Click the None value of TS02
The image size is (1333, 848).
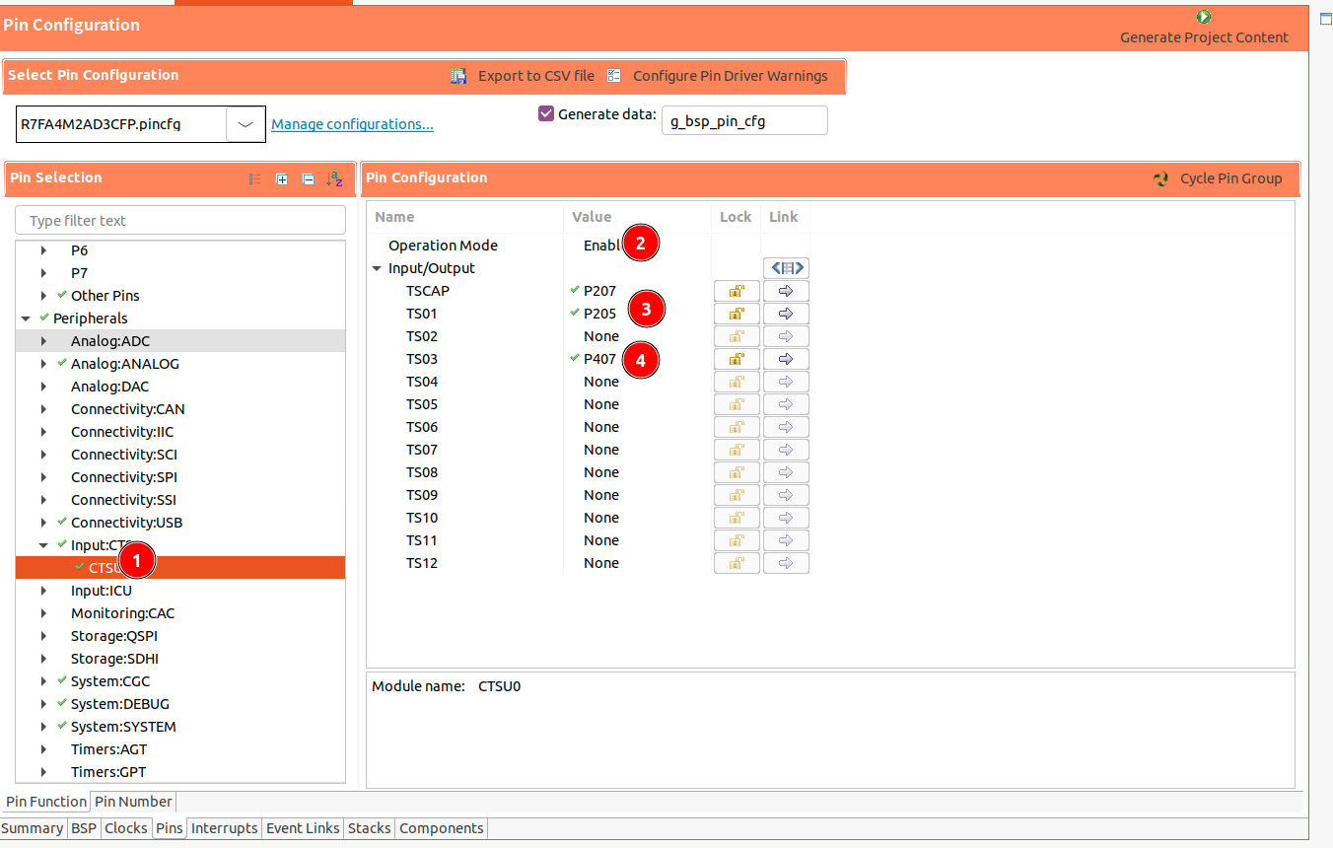pyautogui.click(x=601, y=336)
